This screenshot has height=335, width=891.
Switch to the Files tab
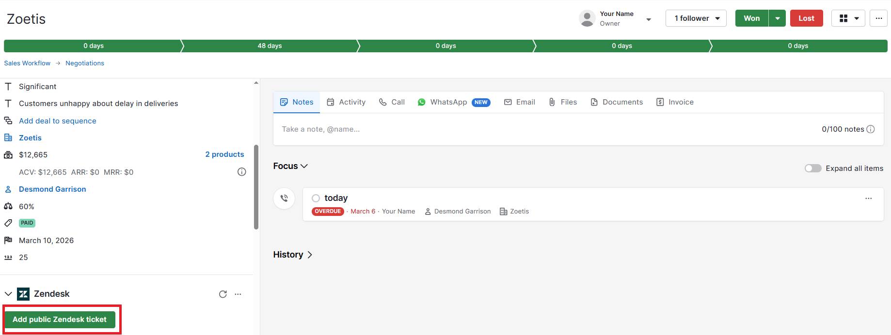click(562, 102)
